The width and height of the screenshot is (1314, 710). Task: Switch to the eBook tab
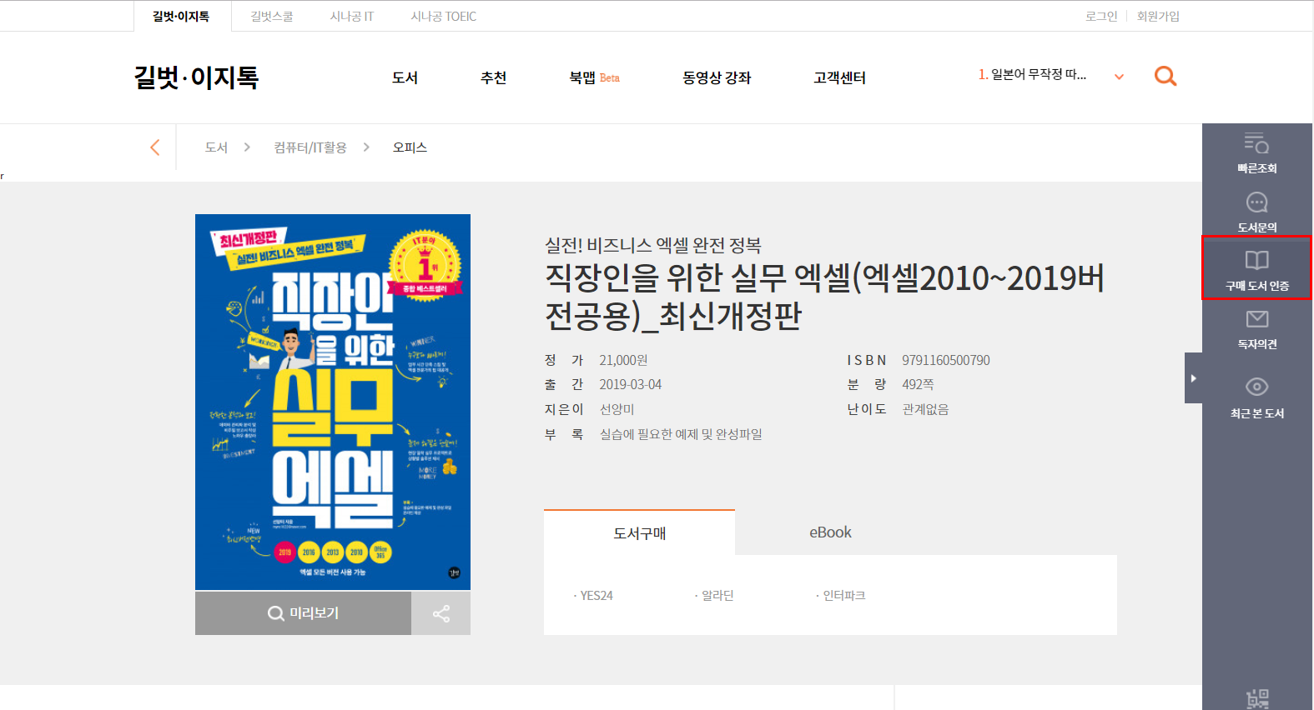(830, 532)
